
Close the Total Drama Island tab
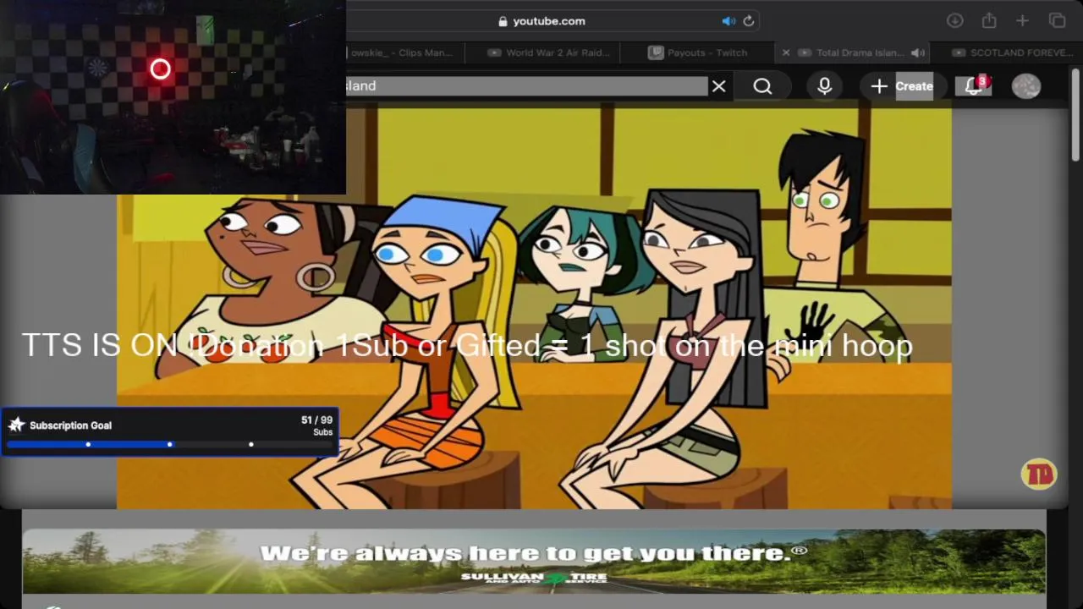(x=785, y=52)
